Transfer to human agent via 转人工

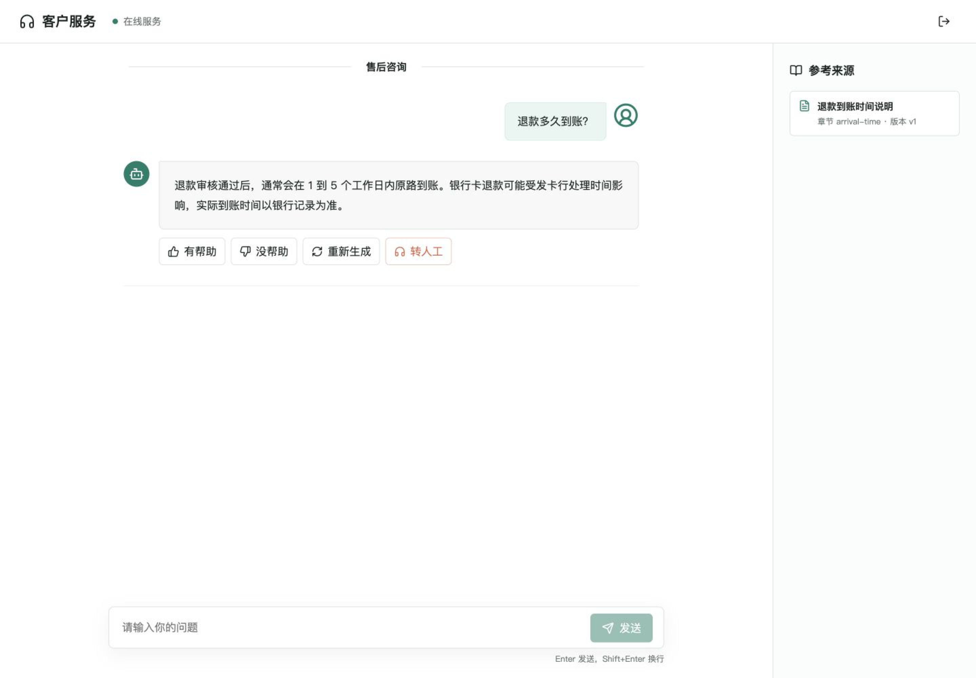coord(418,252)
